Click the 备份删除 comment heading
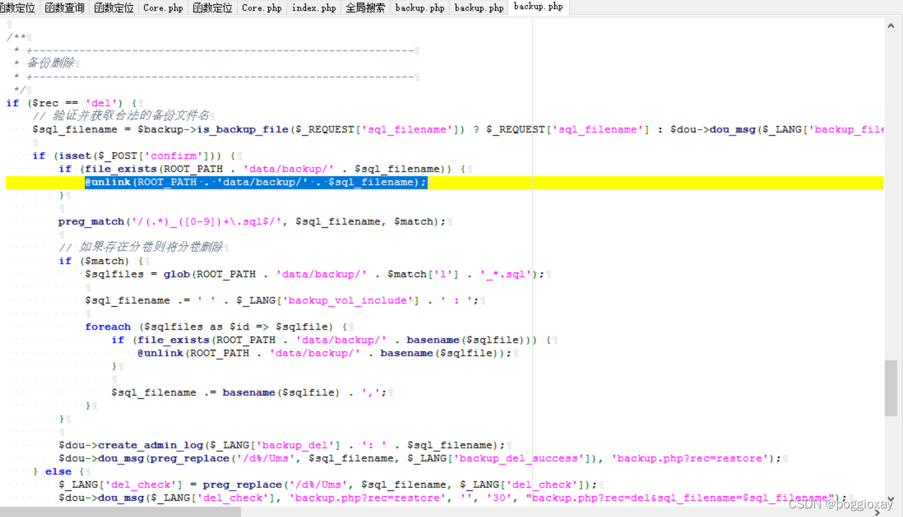The width and height of the screenshot is (903, 517). coord(50,63)
